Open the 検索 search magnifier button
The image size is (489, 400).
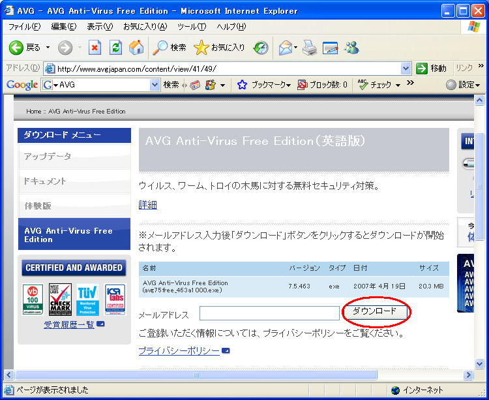(170, 48)
